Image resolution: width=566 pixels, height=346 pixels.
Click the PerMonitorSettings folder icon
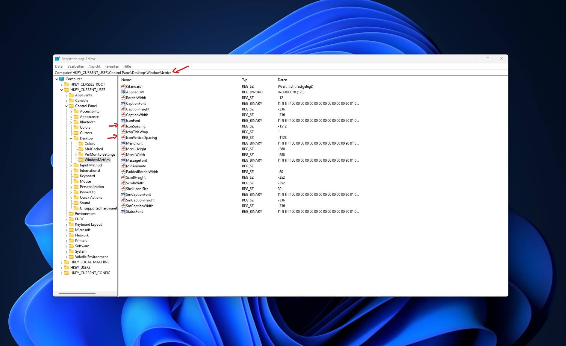point(81,154)
